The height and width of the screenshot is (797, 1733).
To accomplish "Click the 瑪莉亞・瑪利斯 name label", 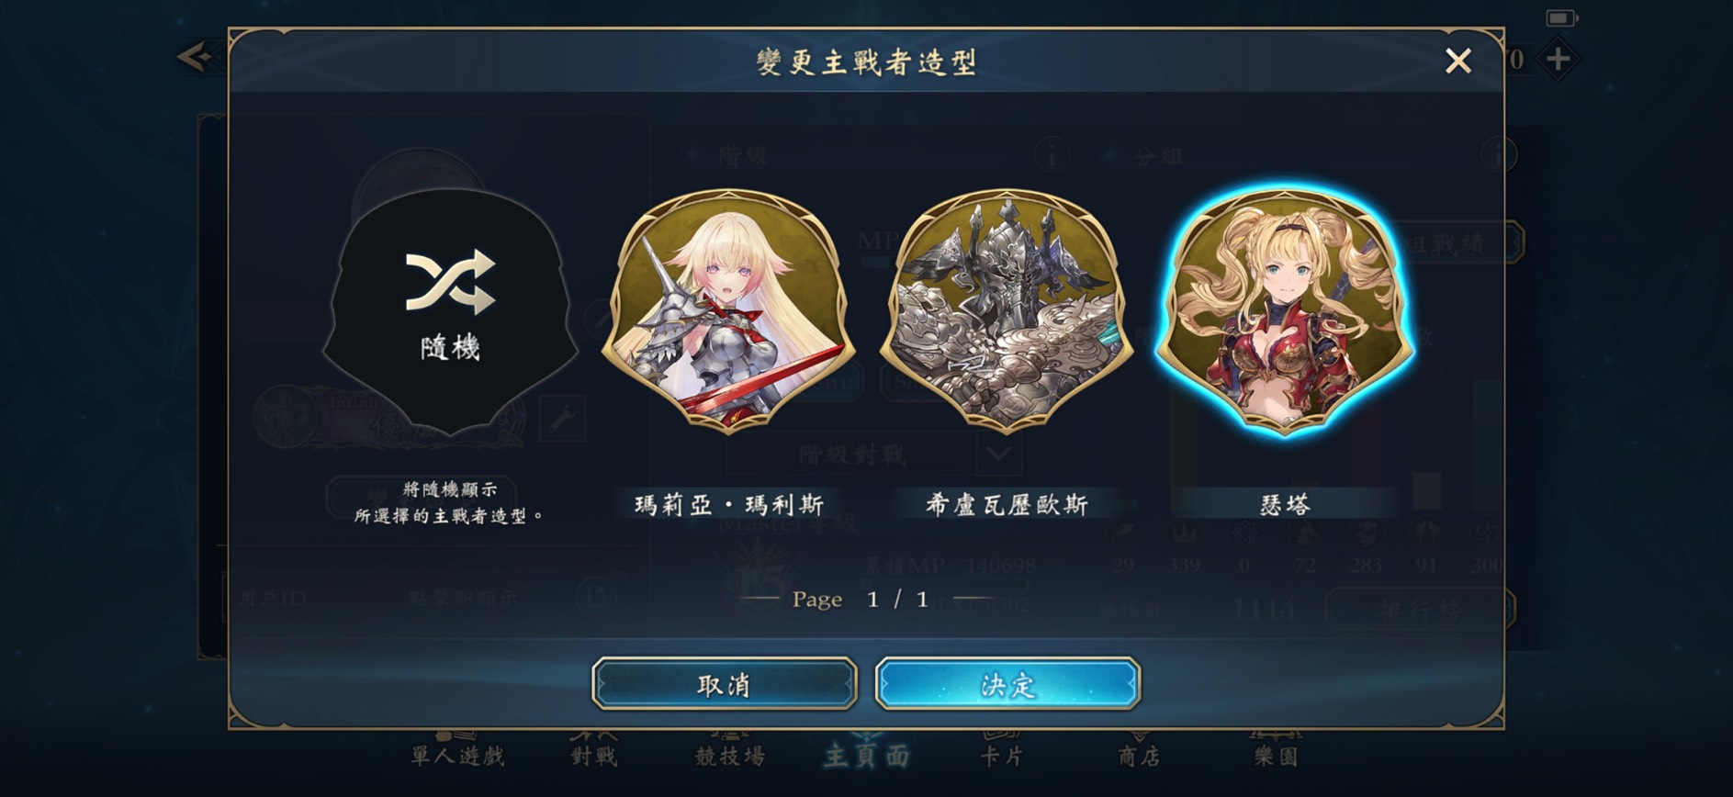I will coord(729,504).
